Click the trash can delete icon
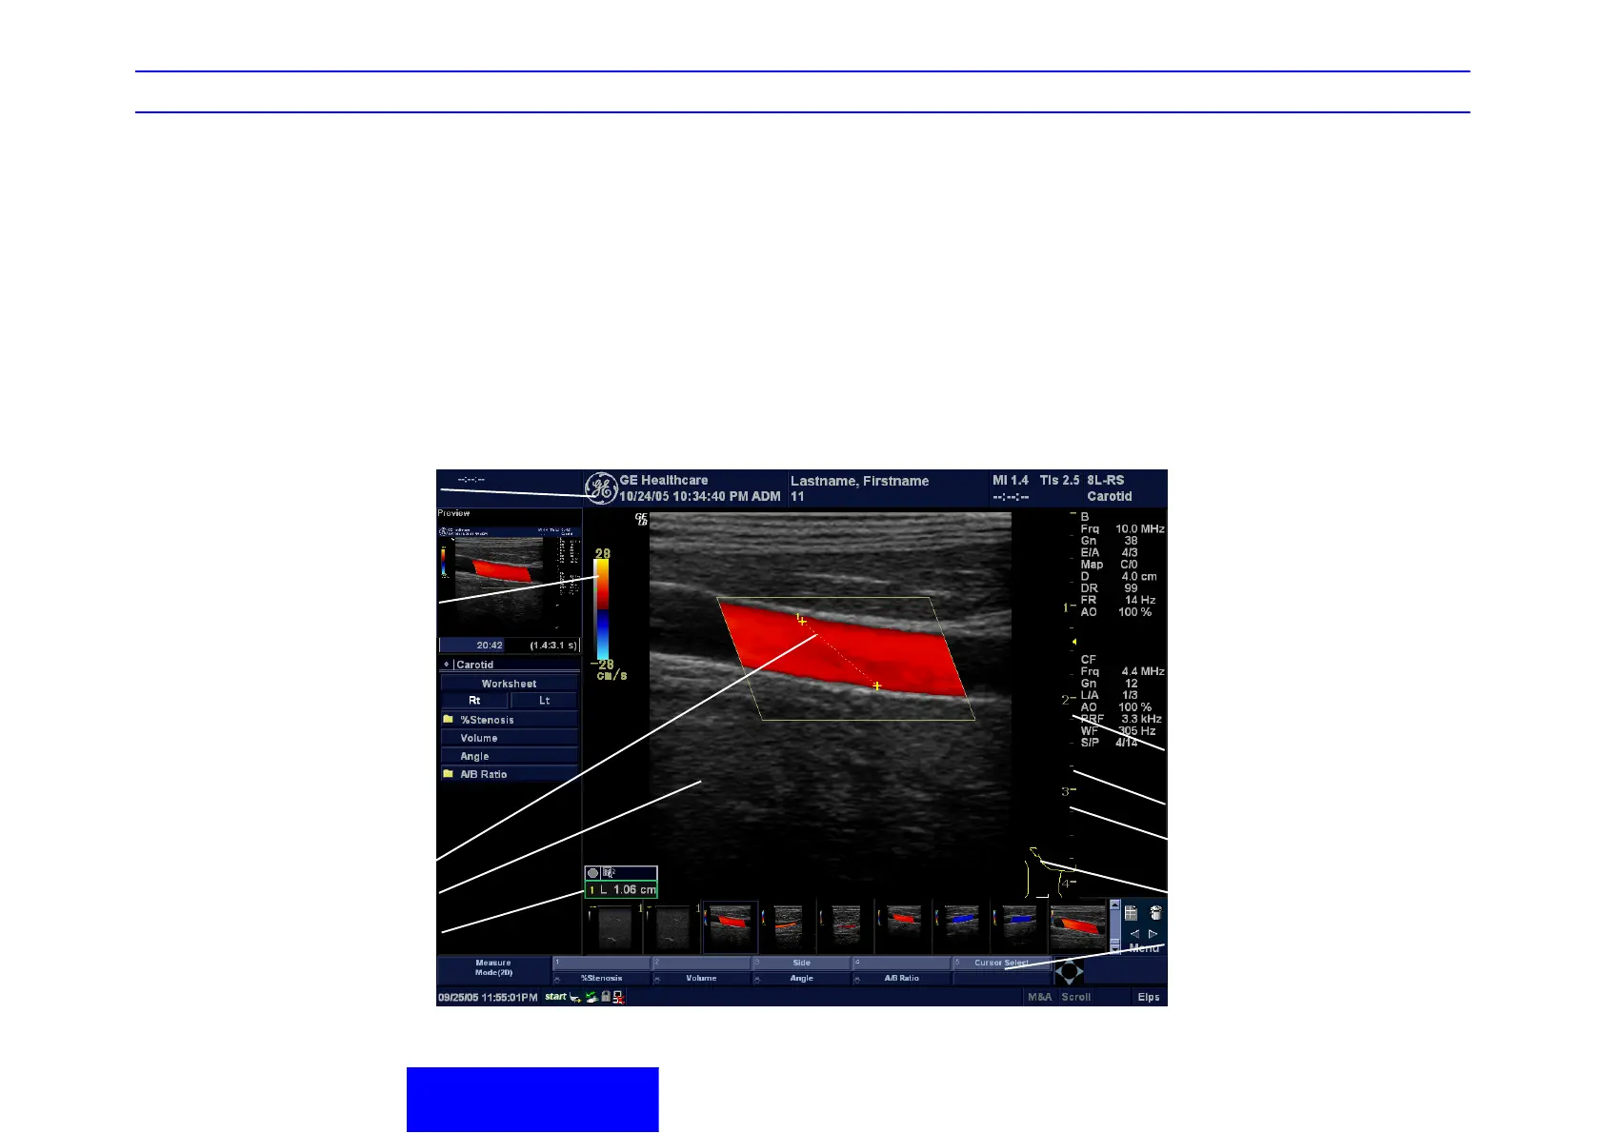This screenshot has height=1133, width=1604. click(1155, 912)
